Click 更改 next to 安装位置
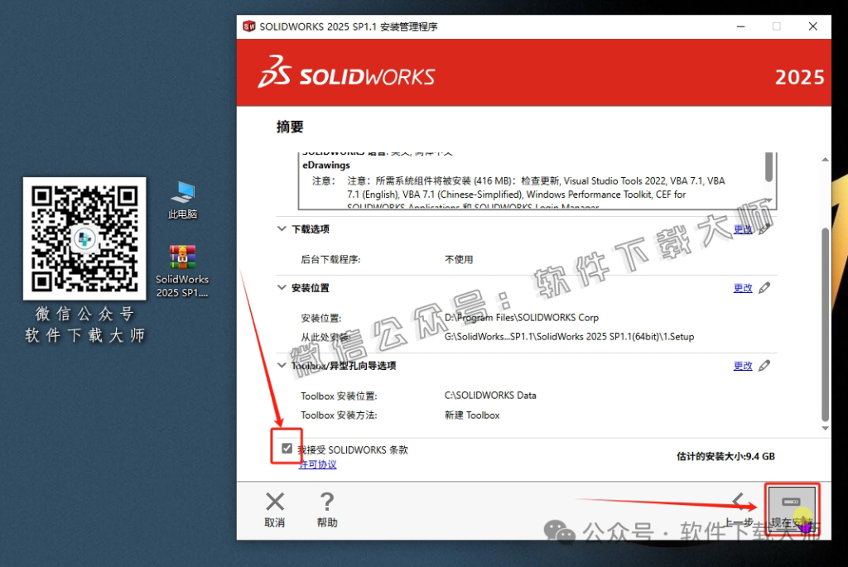 [743, 287]
